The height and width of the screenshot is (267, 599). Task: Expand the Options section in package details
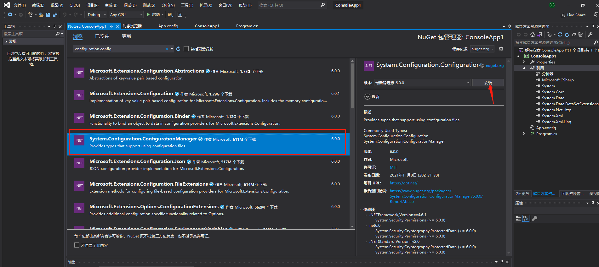(x=367, y=96)
